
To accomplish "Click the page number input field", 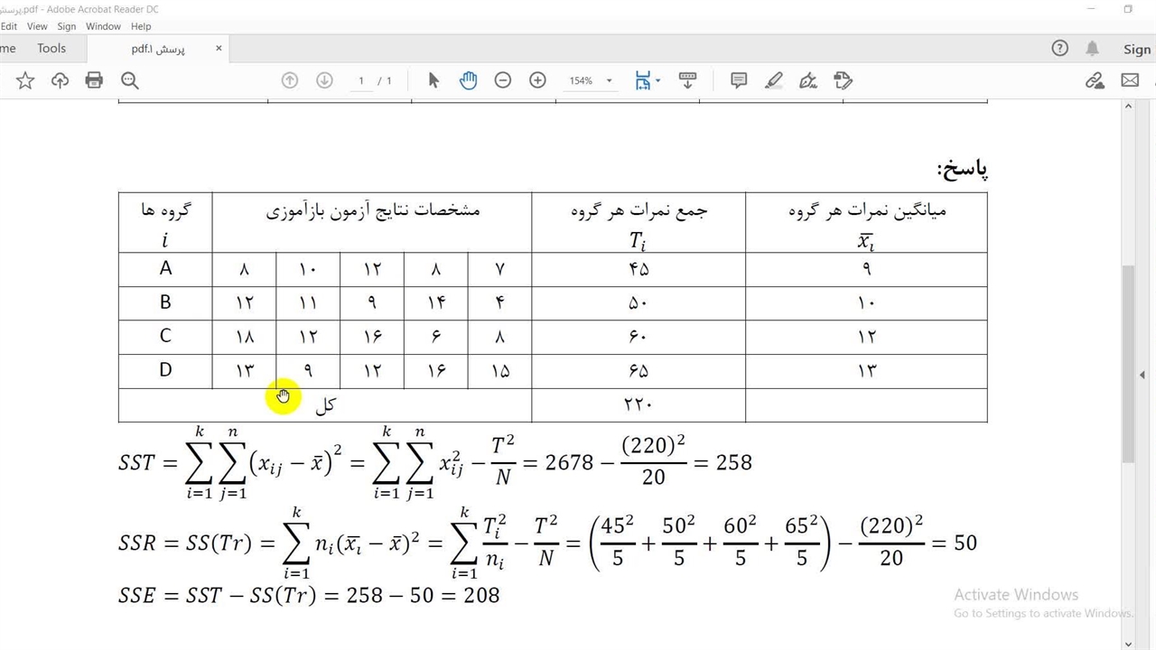I will pyautogui.click(x=361, y=81).
